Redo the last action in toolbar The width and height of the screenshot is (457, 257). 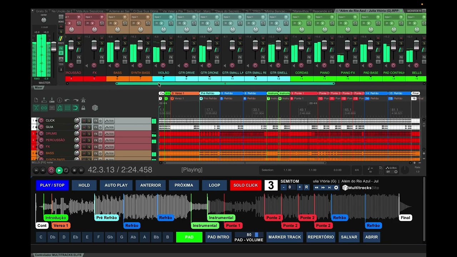pyautogui.click(x=75, y=100)
